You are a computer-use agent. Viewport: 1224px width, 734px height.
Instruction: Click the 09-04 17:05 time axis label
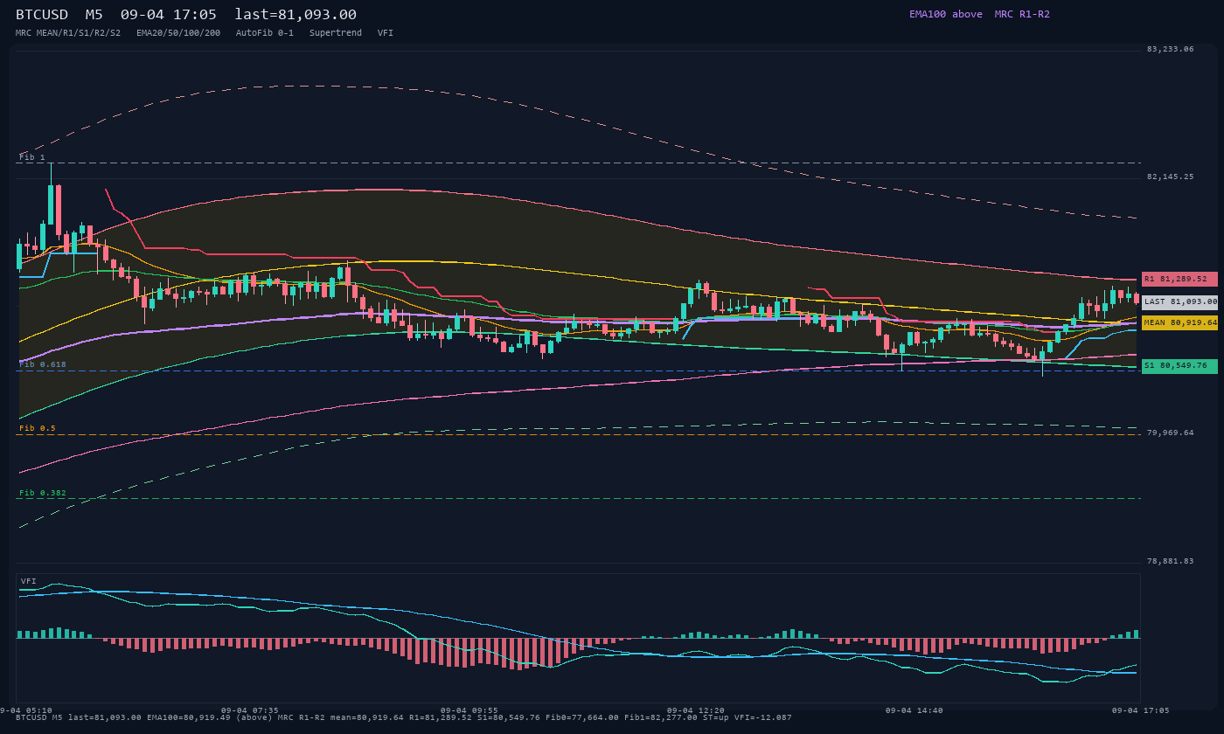pos(1140,710)
